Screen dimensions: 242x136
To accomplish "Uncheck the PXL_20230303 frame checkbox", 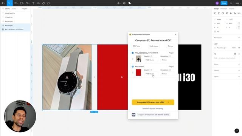I will [133, 53].
